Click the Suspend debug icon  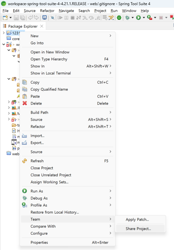click(x=66, y=18)
